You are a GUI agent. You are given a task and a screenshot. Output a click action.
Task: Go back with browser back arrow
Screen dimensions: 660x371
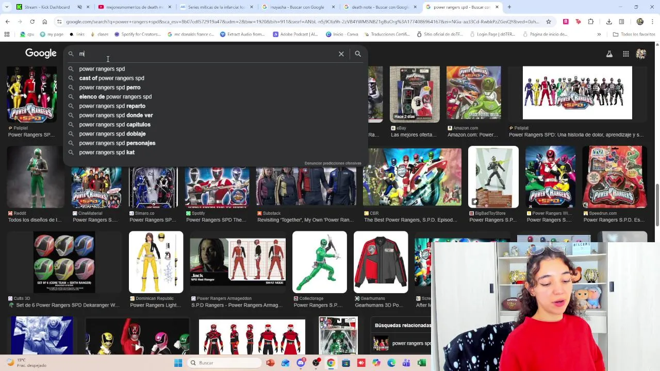(x=7, y=22)
